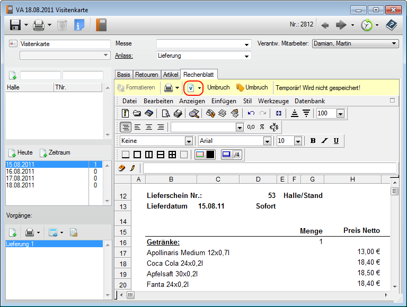Open the Arial font dropdown
The width and height of the screenshot is (407, 307).
pos(267,141)
